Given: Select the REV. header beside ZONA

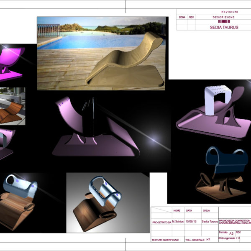Looking at the screenshot, I should pos(192,17).
